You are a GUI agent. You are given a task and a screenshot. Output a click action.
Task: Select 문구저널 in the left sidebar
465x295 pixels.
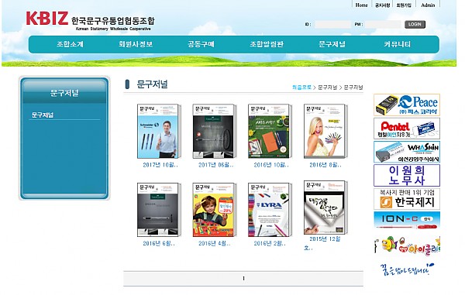pyautogui.click(x=43, y=115)
